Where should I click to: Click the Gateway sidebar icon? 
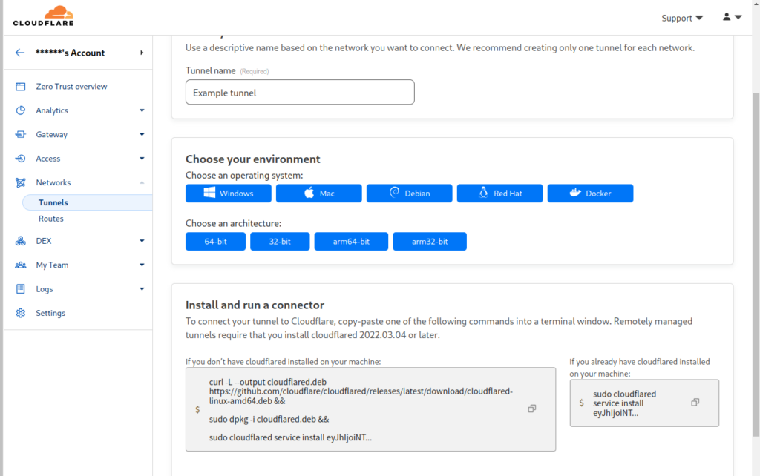20,135
